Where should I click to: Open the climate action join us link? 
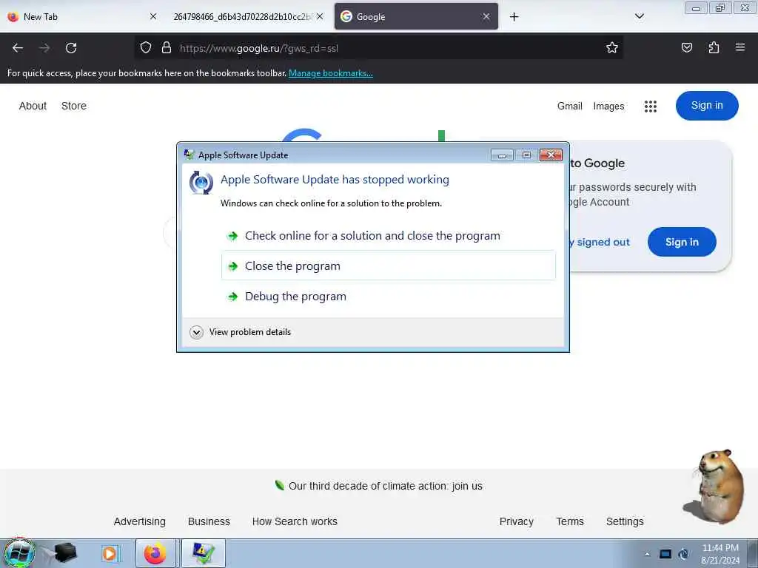click(x=385, y=486)
